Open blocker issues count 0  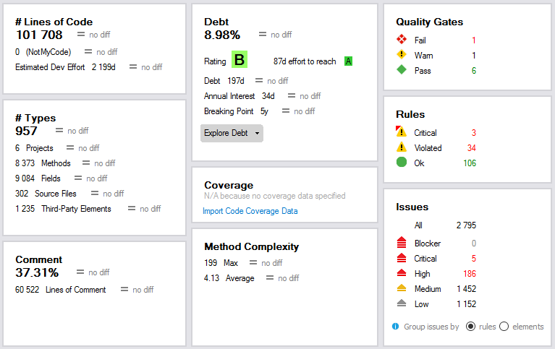(473, 244)
